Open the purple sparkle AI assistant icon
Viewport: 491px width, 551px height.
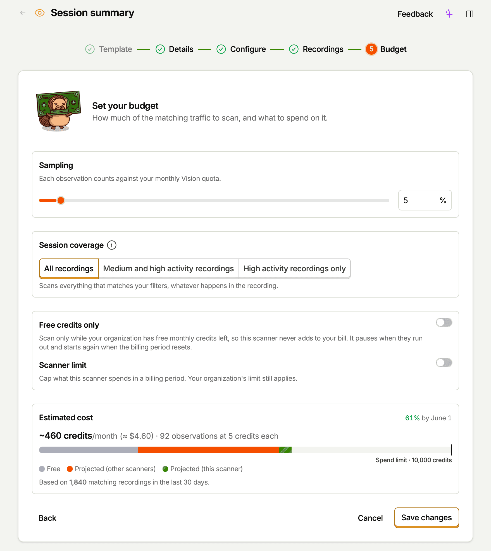pos(449,14)
